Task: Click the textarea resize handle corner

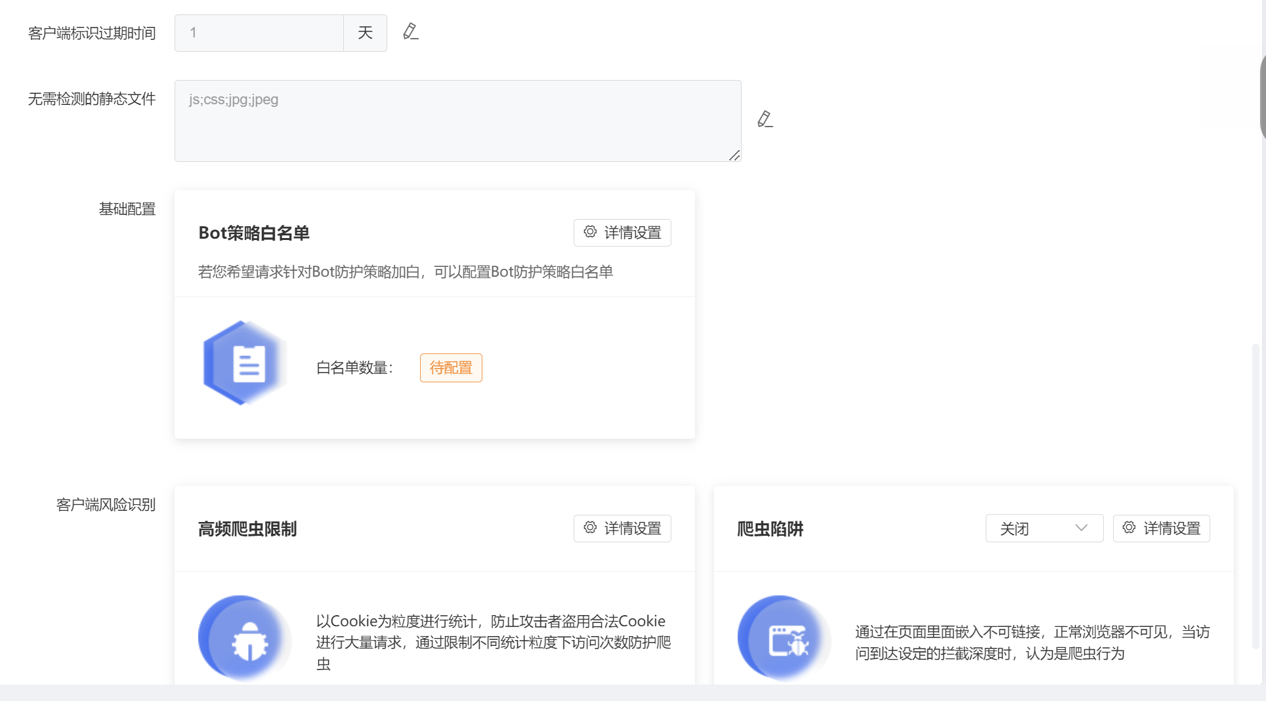Action: [734, 155]
